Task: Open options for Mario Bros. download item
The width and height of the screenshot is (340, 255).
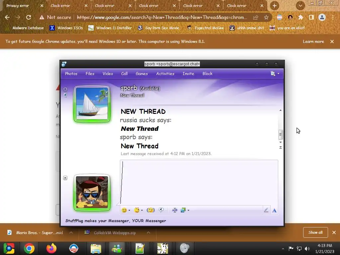Action: (x=71, y=232)
